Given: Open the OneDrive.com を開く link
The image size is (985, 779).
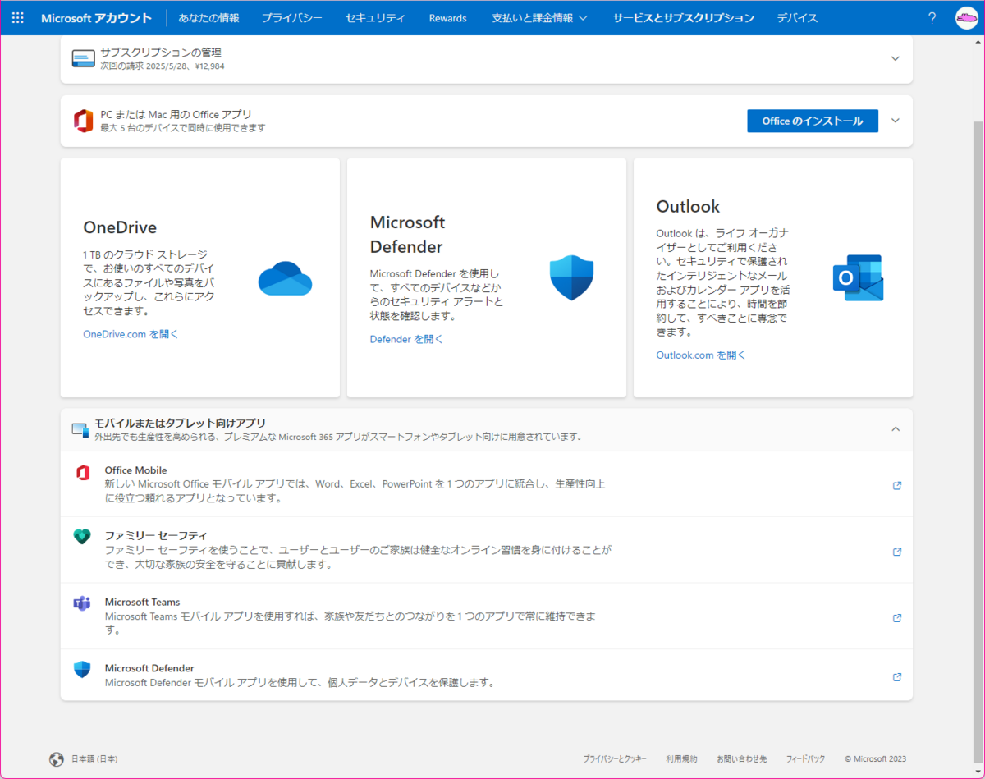Looking at the screenshot, I should coord(131,334).
